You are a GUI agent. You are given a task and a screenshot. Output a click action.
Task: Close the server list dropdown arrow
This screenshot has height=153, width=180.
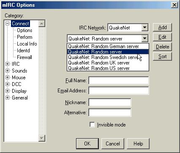[145, 38]
